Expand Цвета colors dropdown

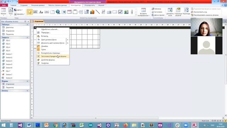(x=18, y=10)
